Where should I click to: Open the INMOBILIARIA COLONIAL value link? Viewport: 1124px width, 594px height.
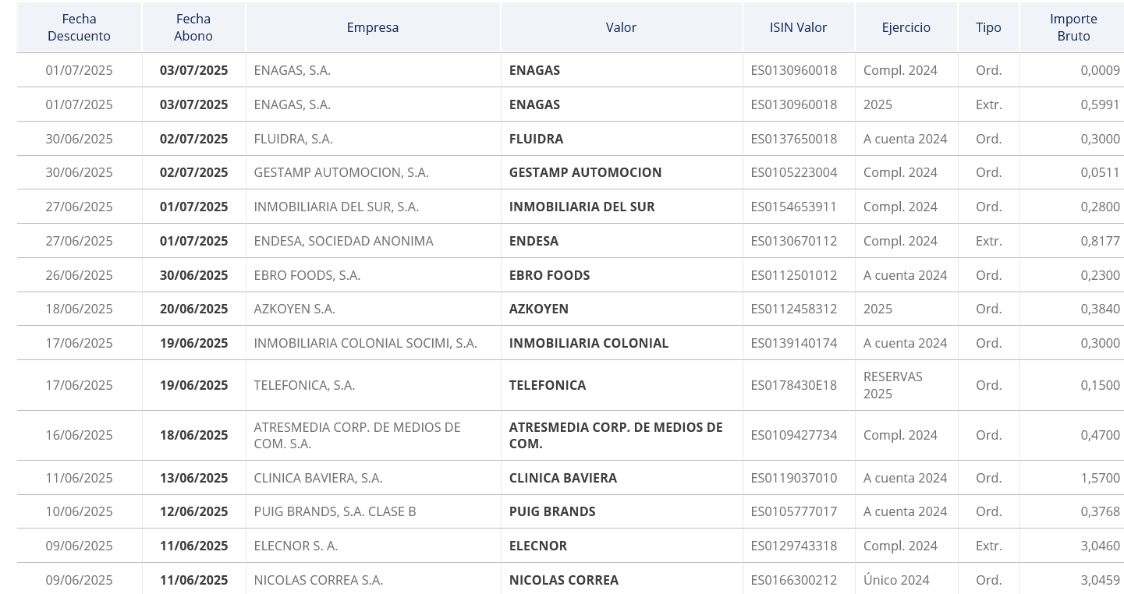point(589,343)
